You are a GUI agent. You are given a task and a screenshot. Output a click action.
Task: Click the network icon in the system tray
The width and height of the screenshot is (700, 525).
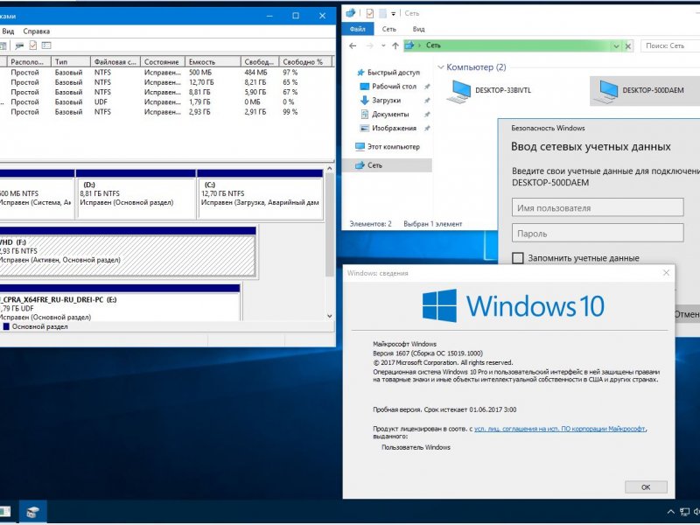pyautogui.click(x=684, y=512)
